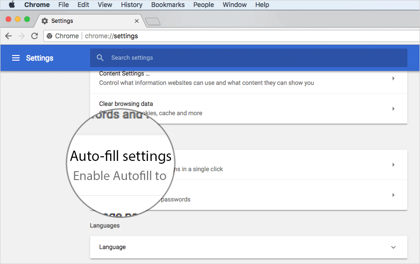Open the File menu
Image resolution: width=420 pixels, height=264 pixels.
pos(63,5)
